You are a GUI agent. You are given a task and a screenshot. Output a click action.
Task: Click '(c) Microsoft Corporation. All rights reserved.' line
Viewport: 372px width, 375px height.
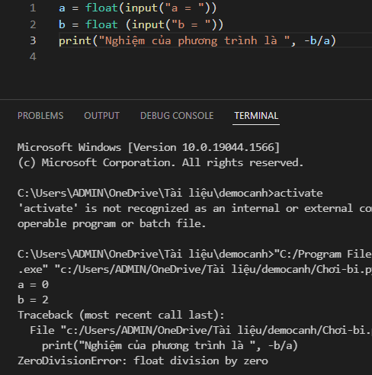pyautogui.click(x=161, y=162)
